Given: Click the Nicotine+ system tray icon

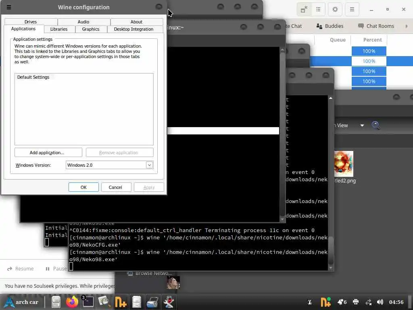Looking at the screenshot, I should point(325,302).
